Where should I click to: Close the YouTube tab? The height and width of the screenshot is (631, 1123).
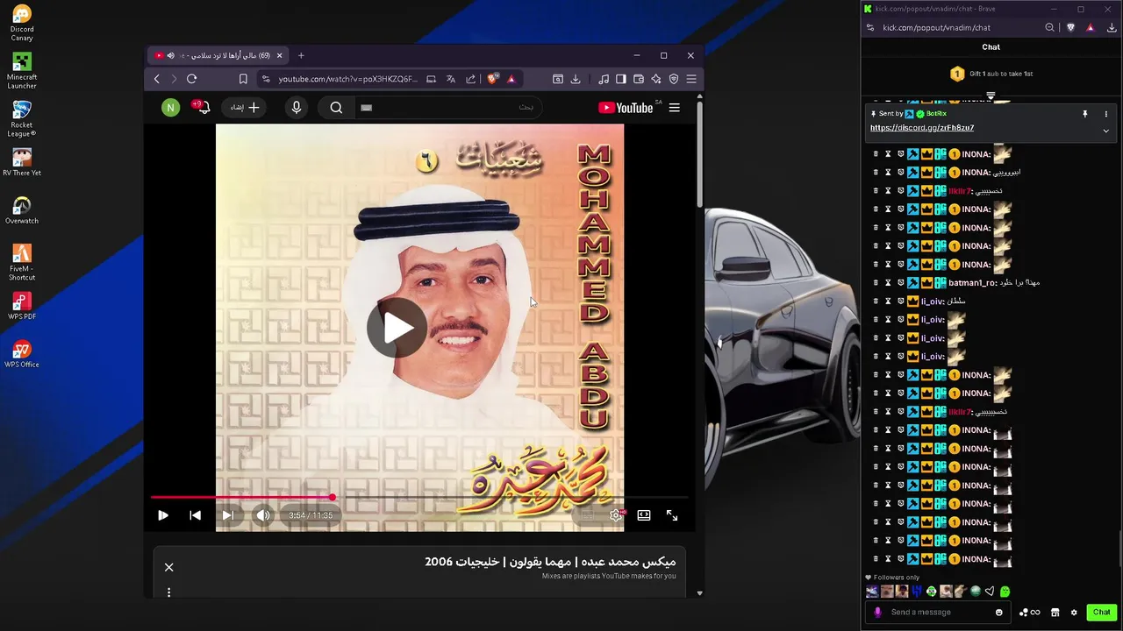tap(280, 55)
